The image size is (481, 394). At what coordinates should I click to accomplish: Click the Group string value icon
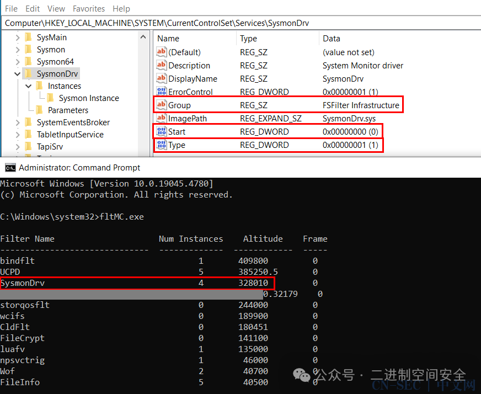coord(162,105)
